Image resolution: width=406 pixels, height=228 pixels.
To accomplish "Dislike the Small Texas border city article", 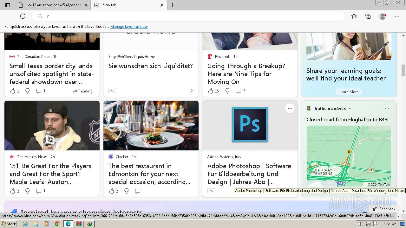I will click(x=27, y=91).
